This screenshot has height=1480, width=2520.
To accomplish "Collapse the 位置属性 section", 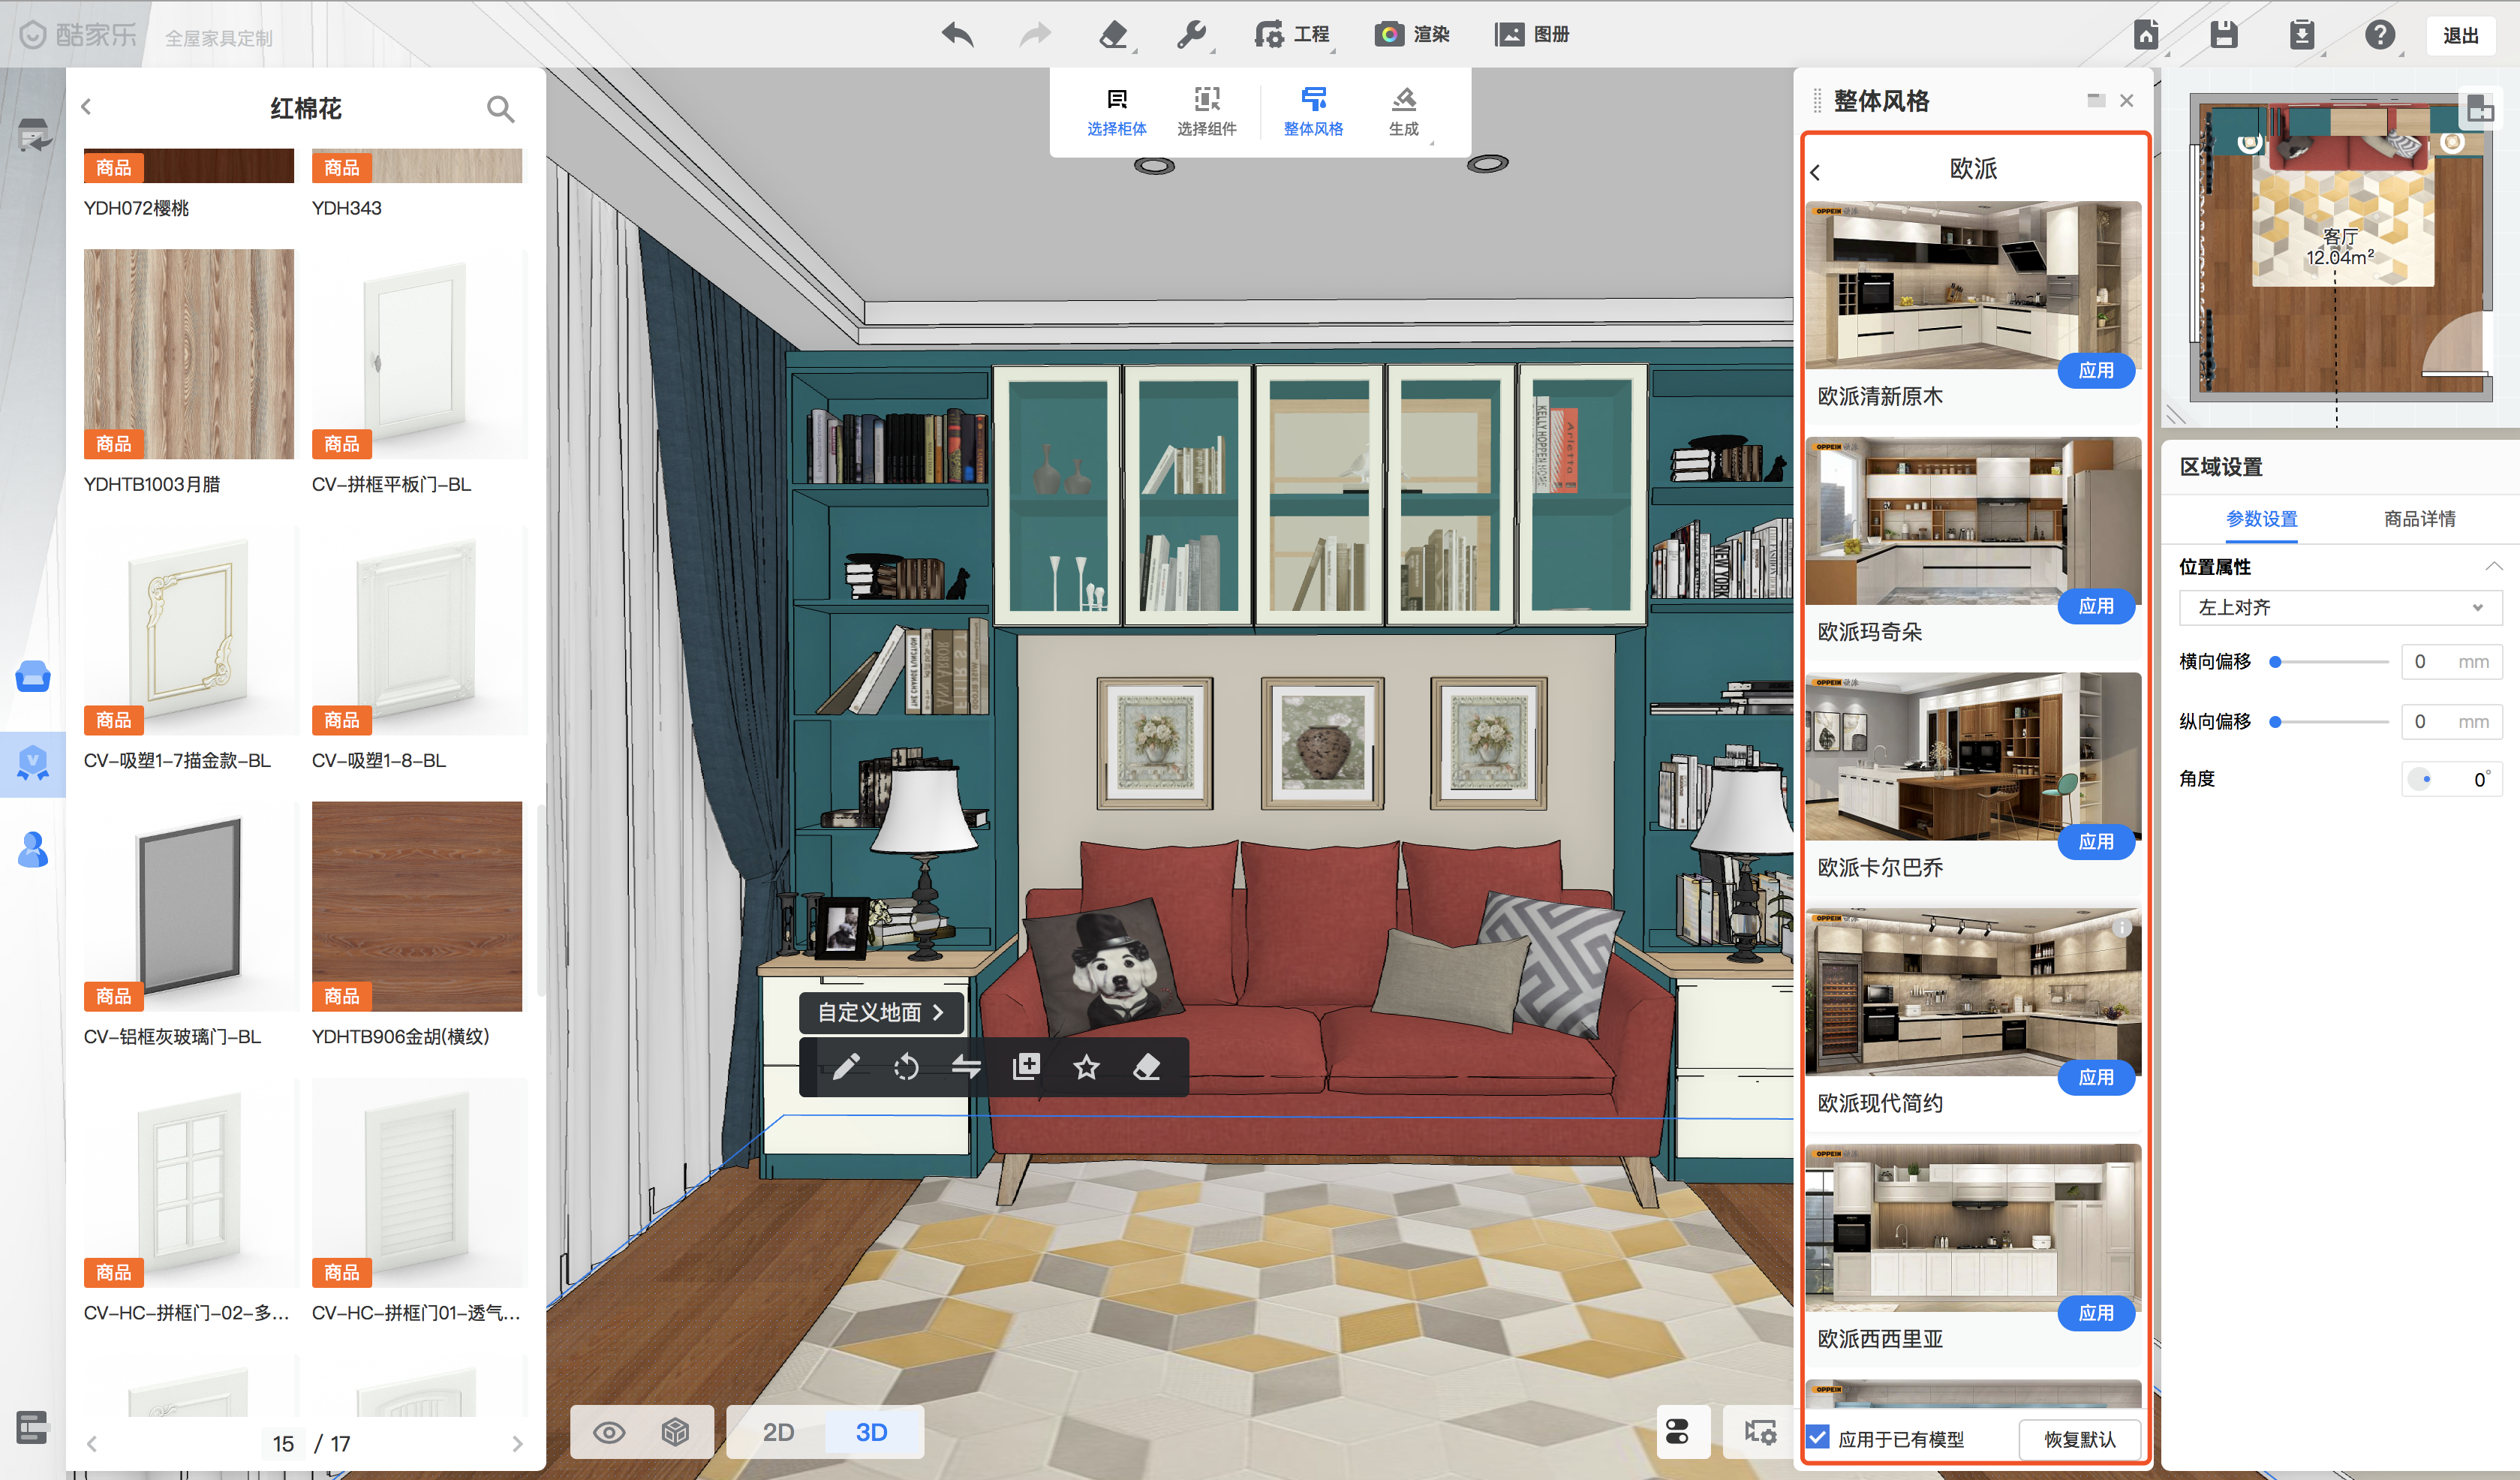I will click(x=2493, y=566).
